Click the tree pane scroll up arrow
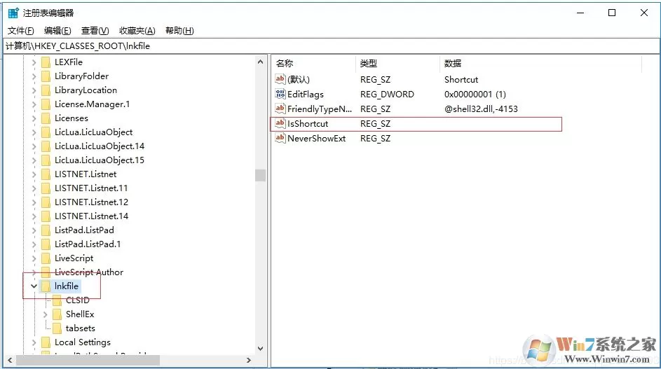 click(x=260, y=62)
